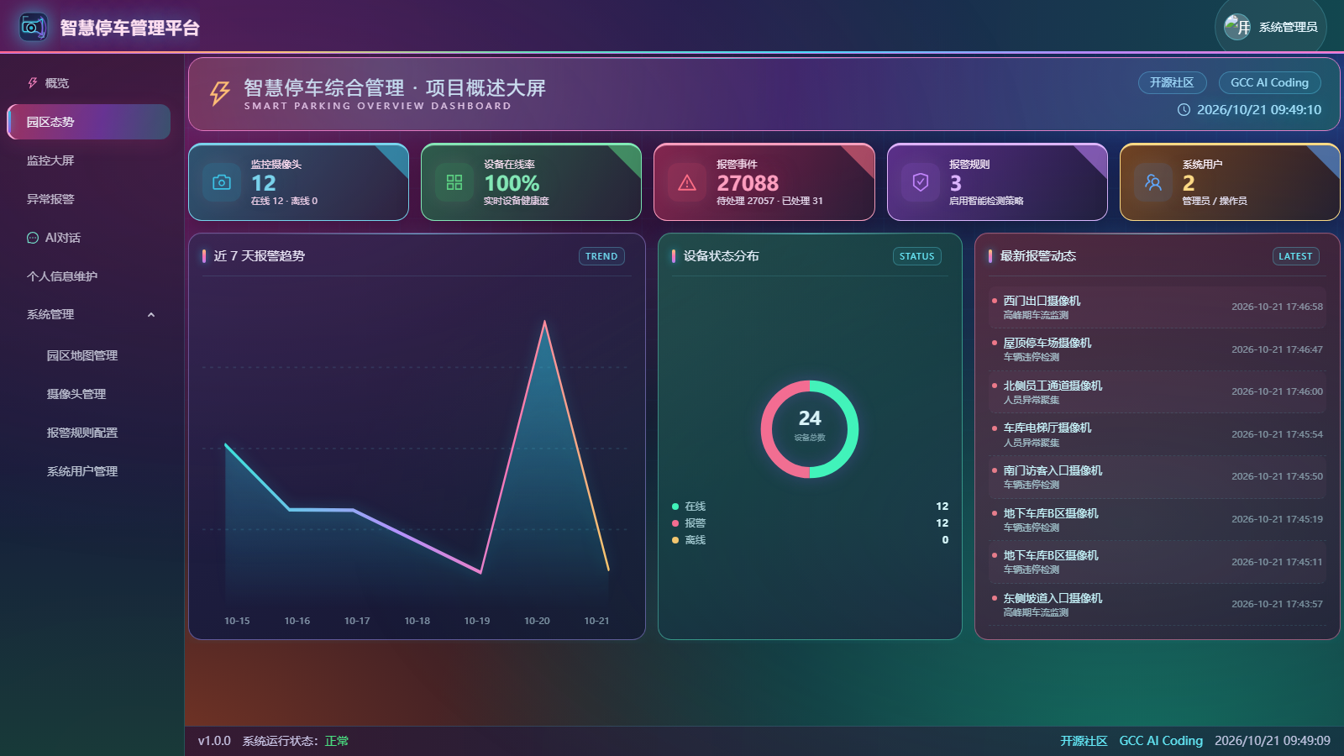This screenshot has width=1344, height=756.
Task: Click the platform camera logo icon
Action: 34,27
